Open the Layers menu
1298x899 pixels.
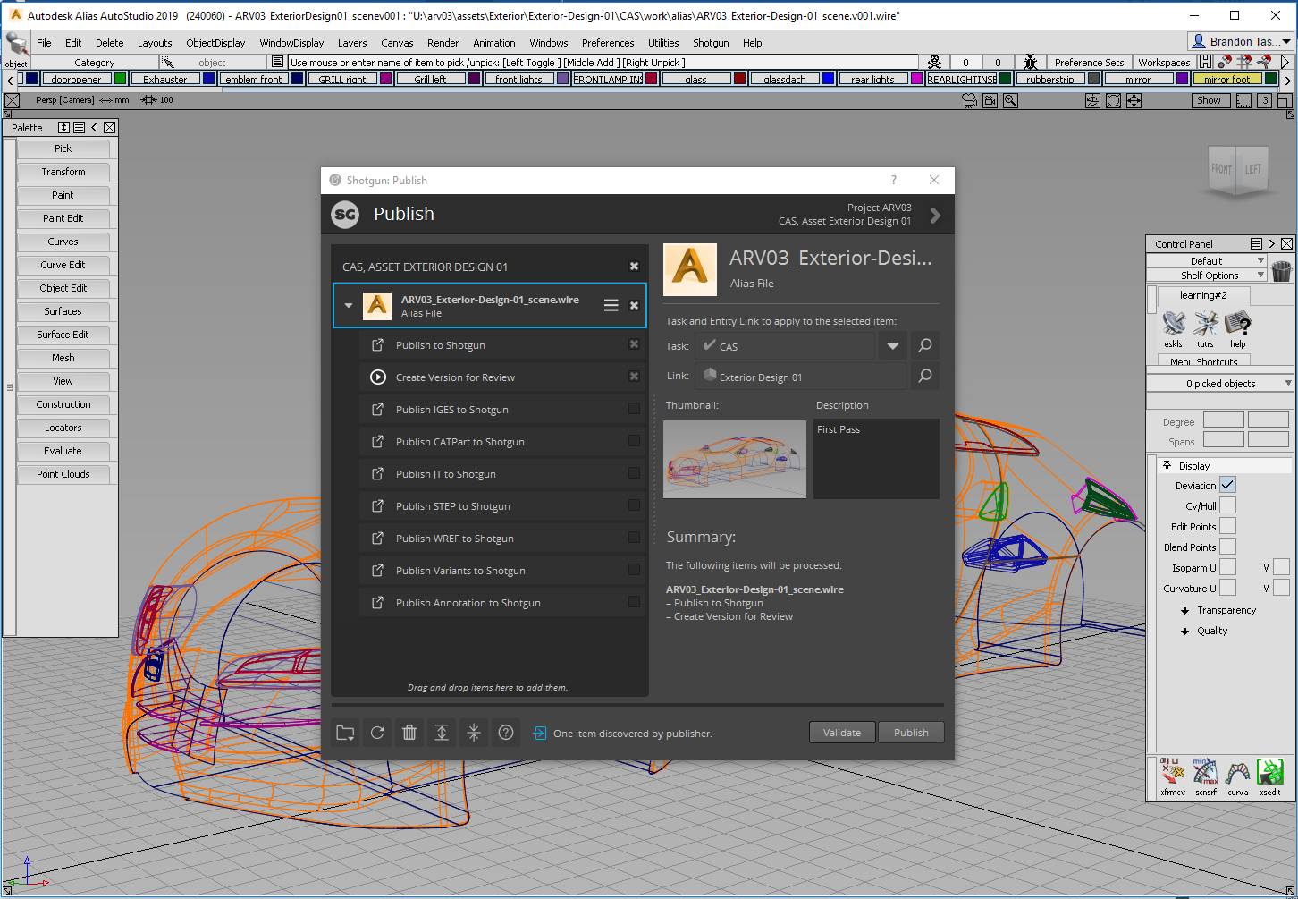click(x=352, y=42)
